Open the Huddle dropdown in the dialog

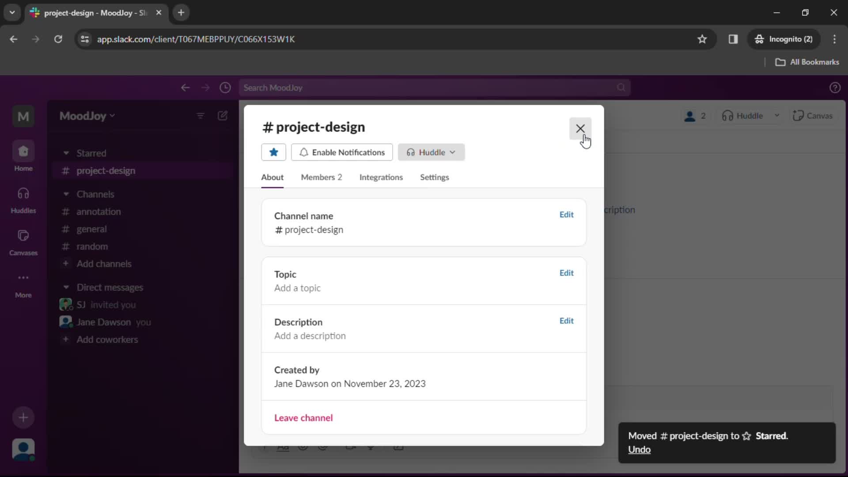[431, 152]
